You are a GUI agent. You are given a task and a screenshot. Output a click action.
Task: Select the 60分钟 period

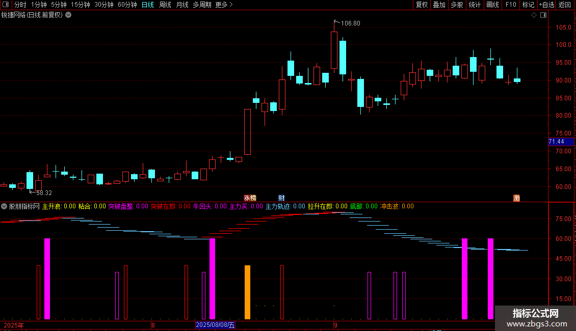pos(127,5)
